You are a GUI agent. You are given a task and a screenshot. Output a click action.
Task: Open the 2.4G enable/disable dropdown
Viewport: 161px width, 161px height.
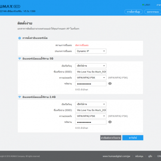point(91,104)
